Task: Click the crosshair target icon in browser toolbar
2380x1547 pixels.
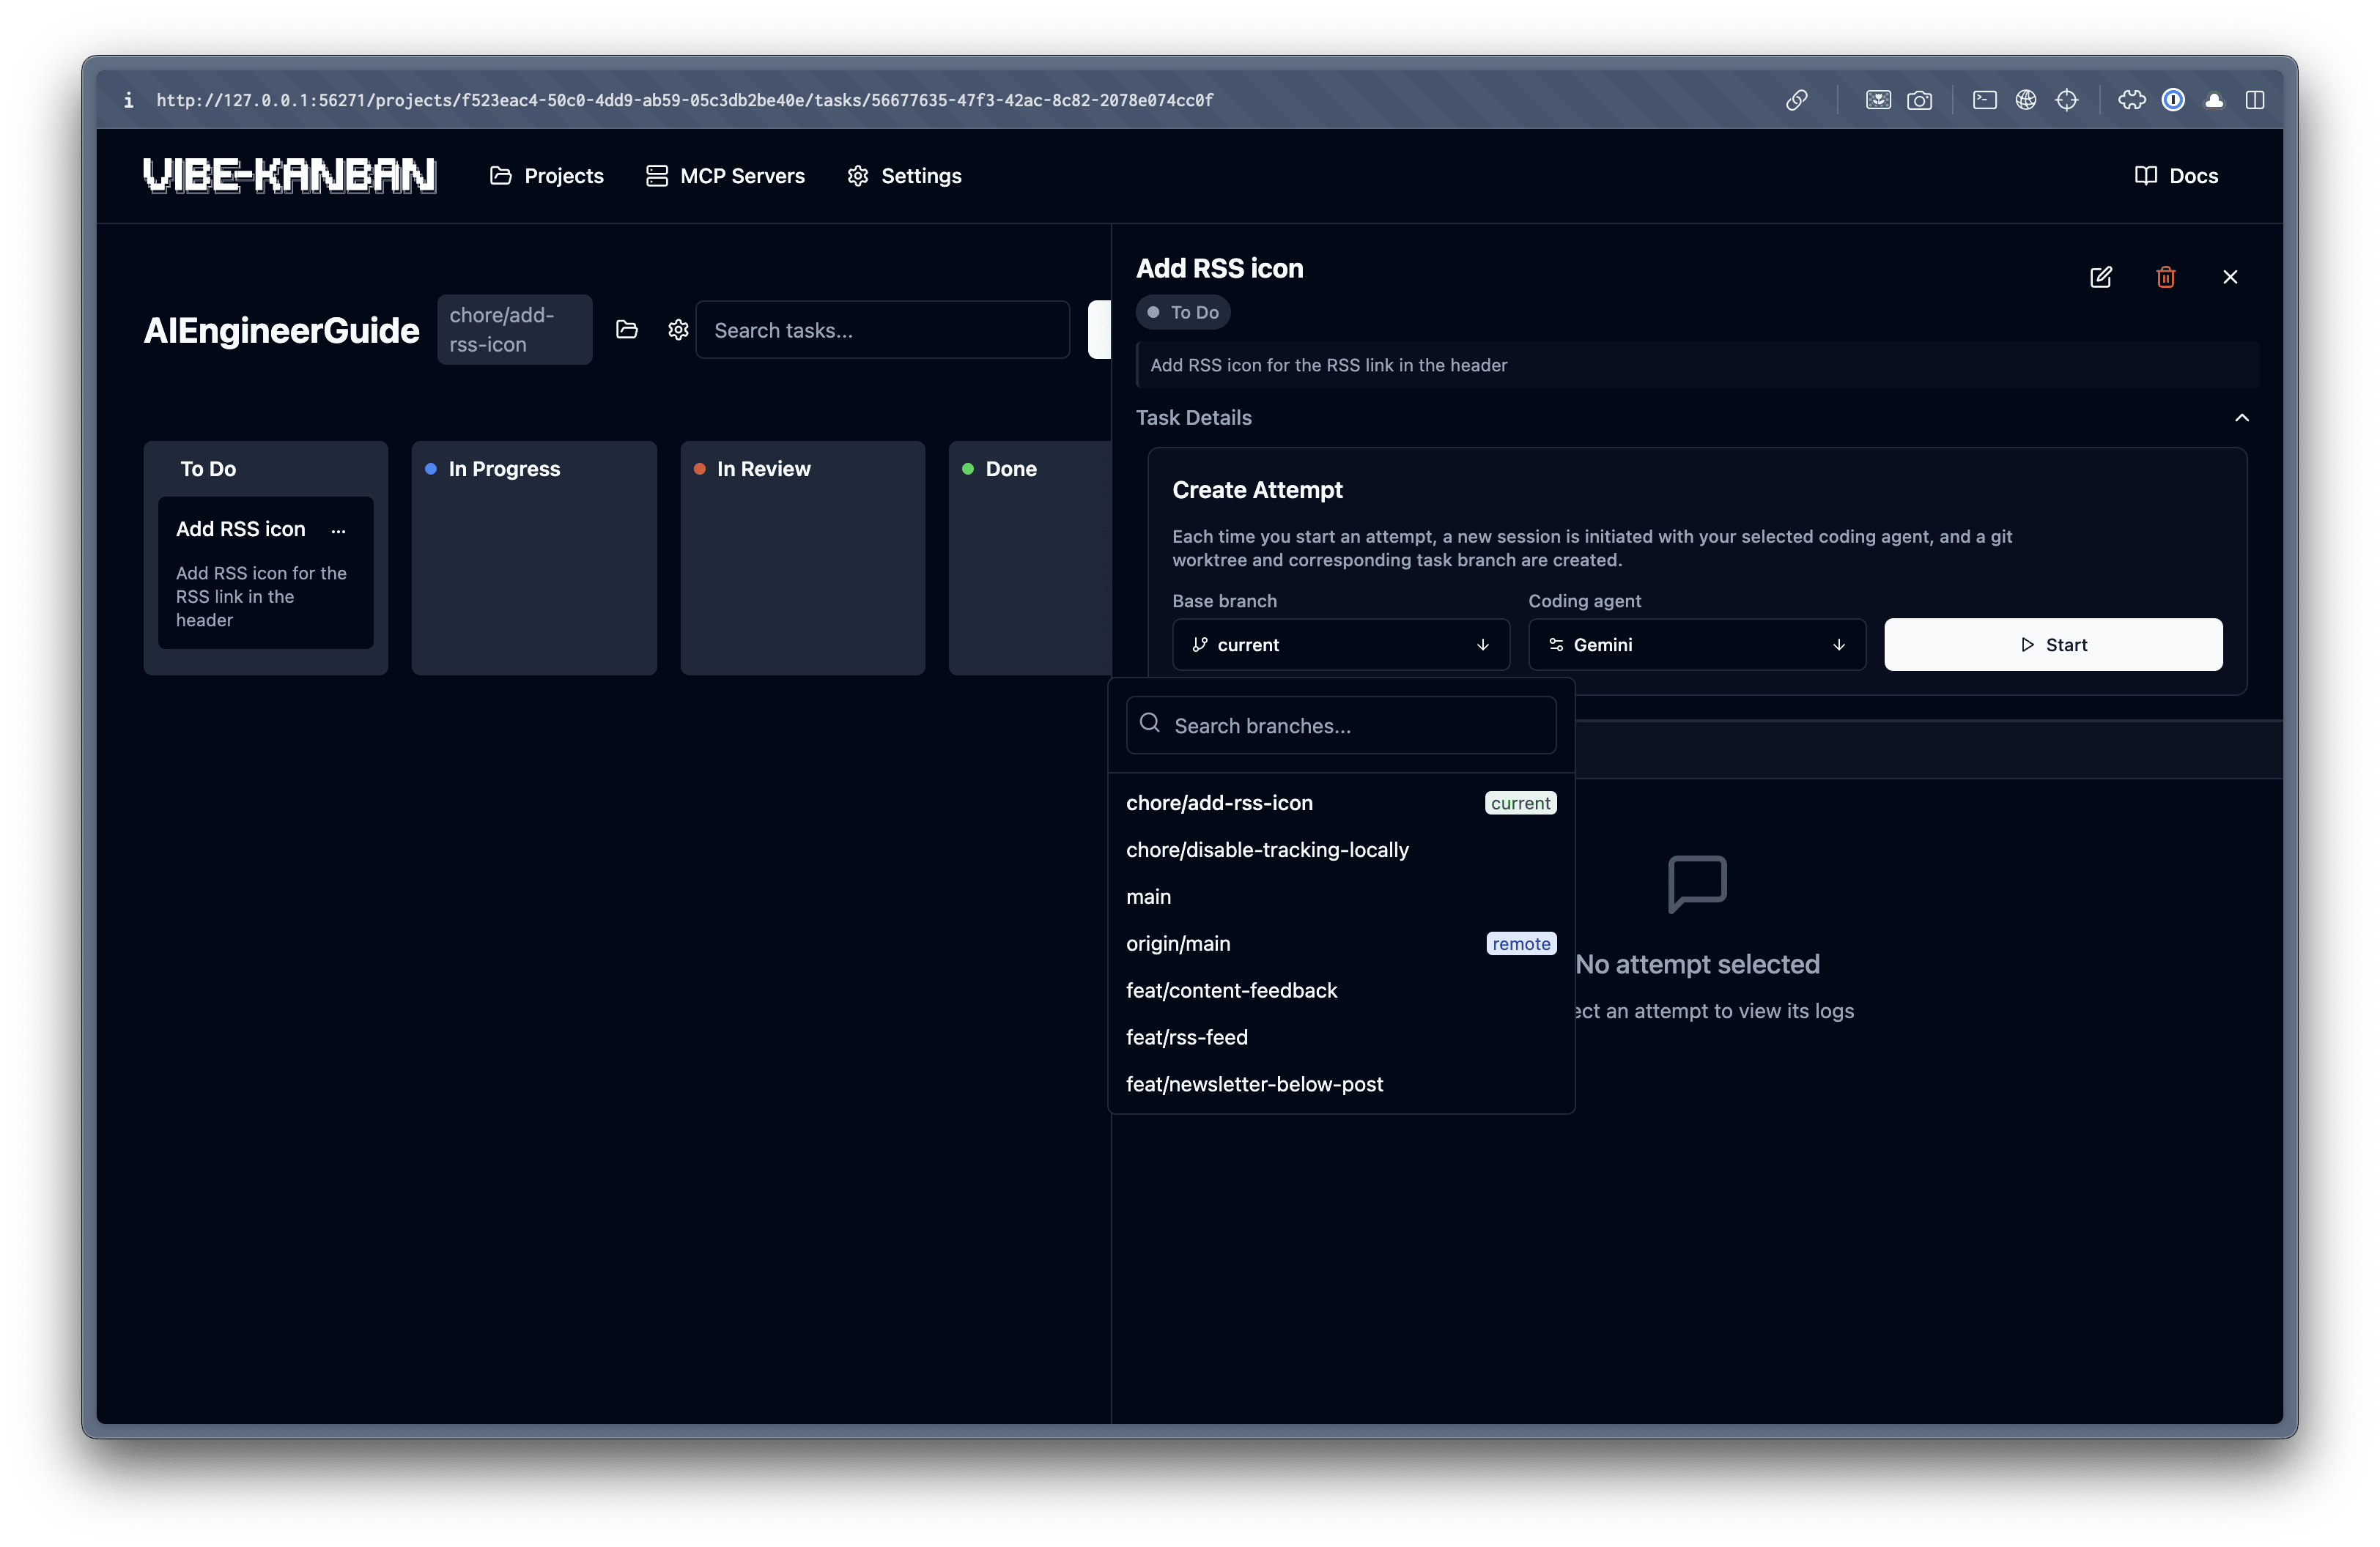Action: tap(2066, 100)
